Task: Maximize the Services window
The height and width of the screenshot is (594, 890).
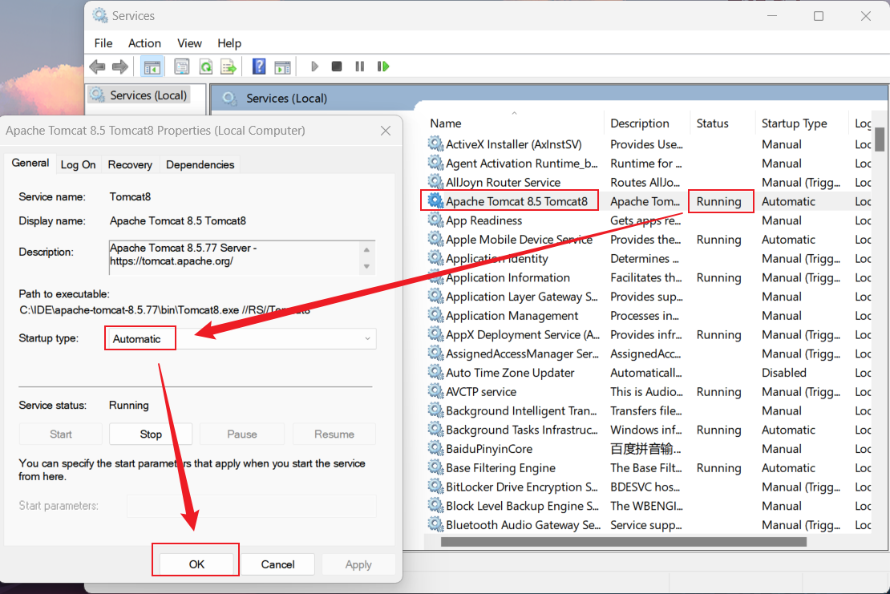Action: 819,16
